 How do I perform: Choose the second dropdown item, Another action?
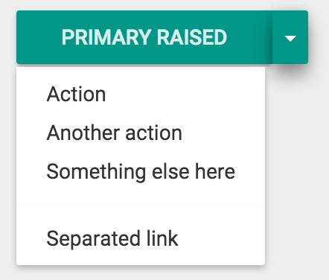[x=141, y=133]
